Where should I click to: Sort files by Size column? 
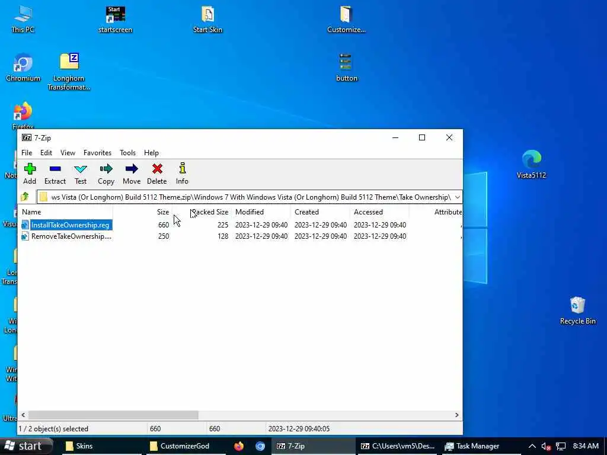pos(142,212)
